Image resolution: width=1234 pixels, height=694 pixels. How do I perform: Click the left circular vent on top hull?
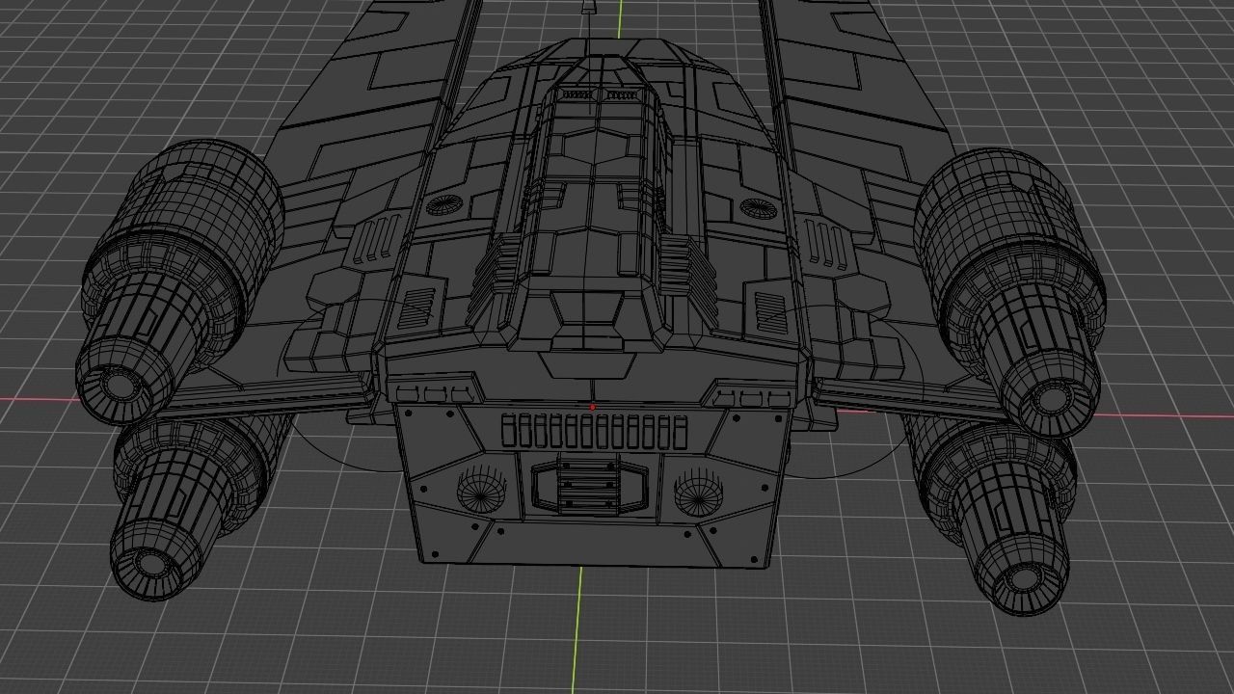[x=444, y=204]
